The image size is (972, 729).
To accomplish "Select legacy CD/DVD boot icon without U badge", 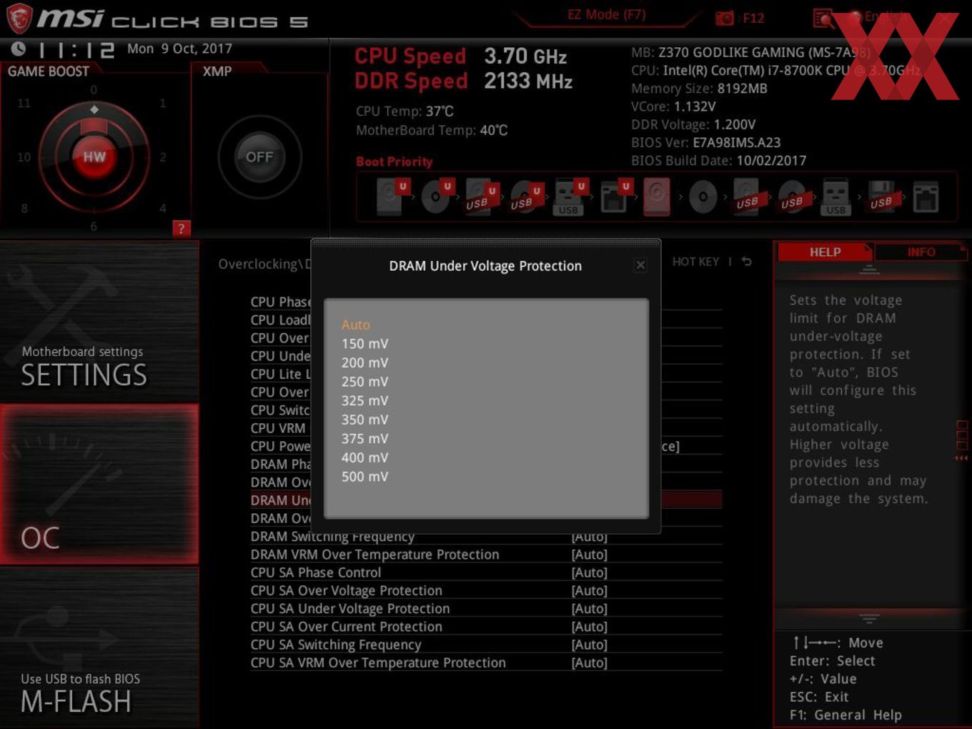I will (703, 197).
